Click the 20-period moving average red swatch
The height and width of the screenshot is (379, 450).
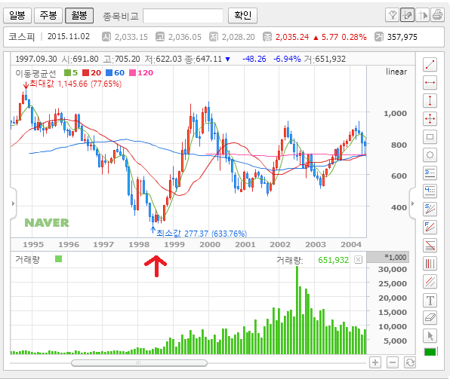coord(85,73)
